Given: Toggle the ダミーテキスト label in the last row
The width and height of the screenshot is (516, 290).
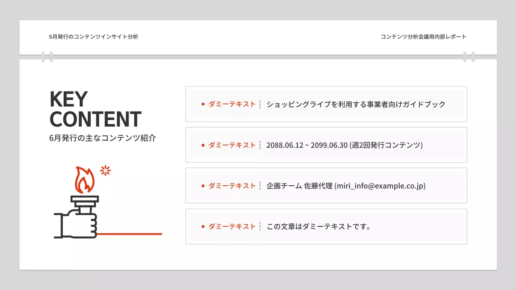Looking at the screenshot, I should 231,226.
